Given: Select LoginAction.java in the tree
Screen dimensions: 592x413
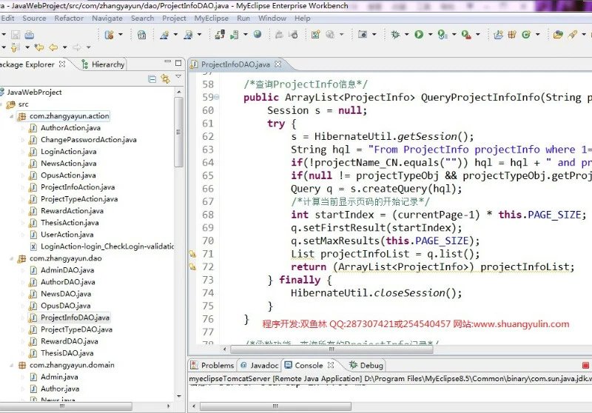Looking at the screenshot, I should coord(69,152).
